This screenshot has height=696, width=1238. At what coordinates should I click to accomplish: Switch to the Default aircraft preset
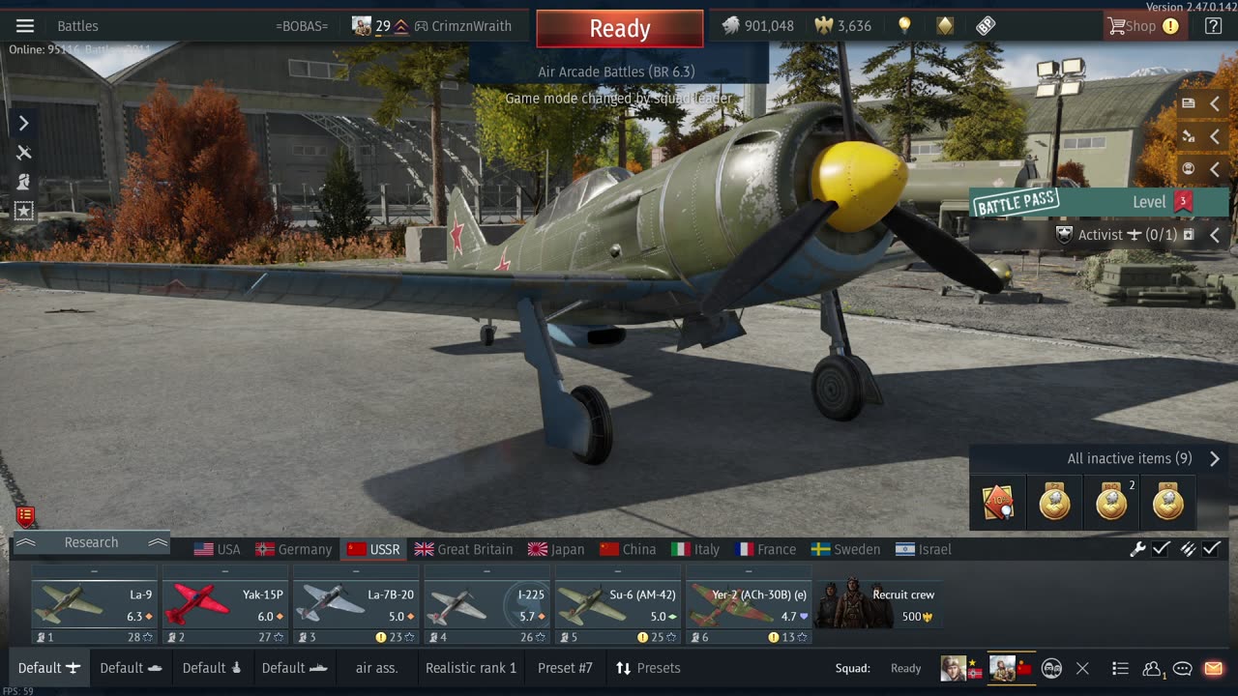pyautogui.click(x=48, y=668)
